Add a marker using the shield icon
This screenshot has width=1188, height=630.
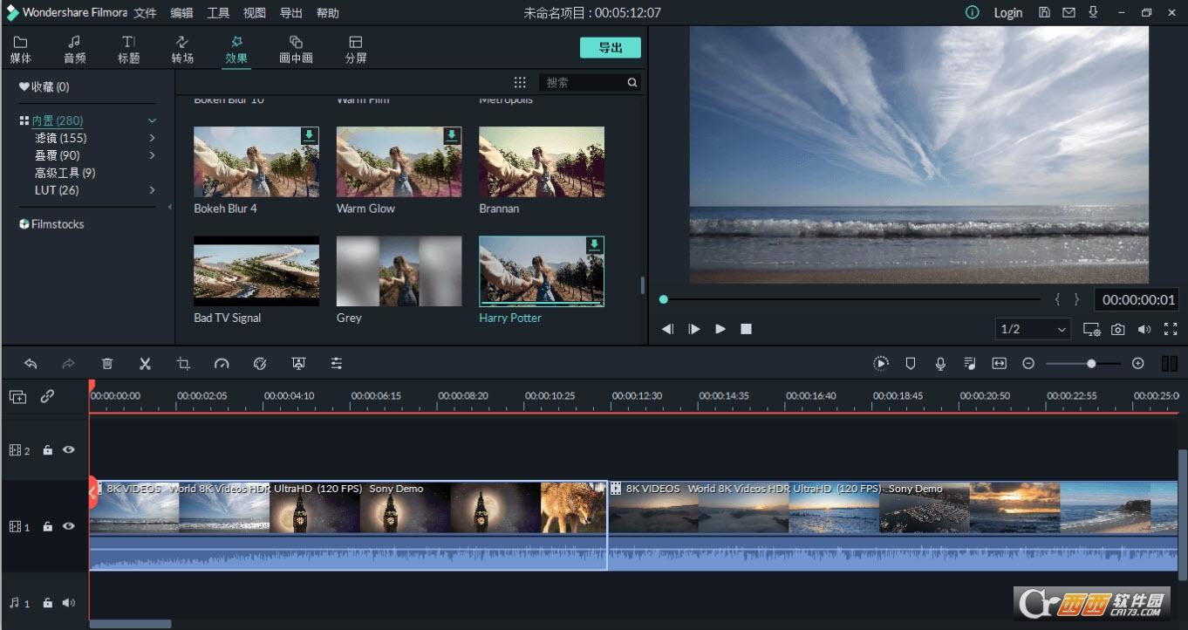tap(911, 364)
